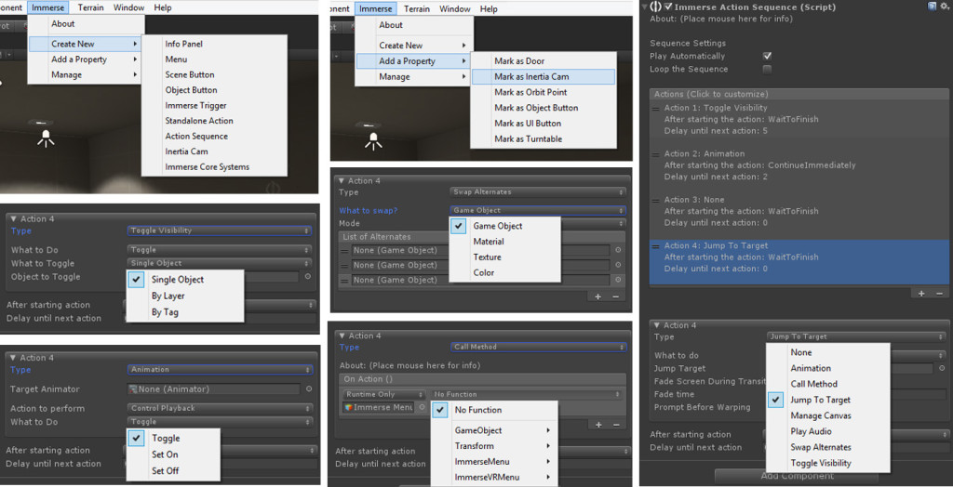
Task: Select Mark as Orbit Point
Action: [x=544, y=92]
